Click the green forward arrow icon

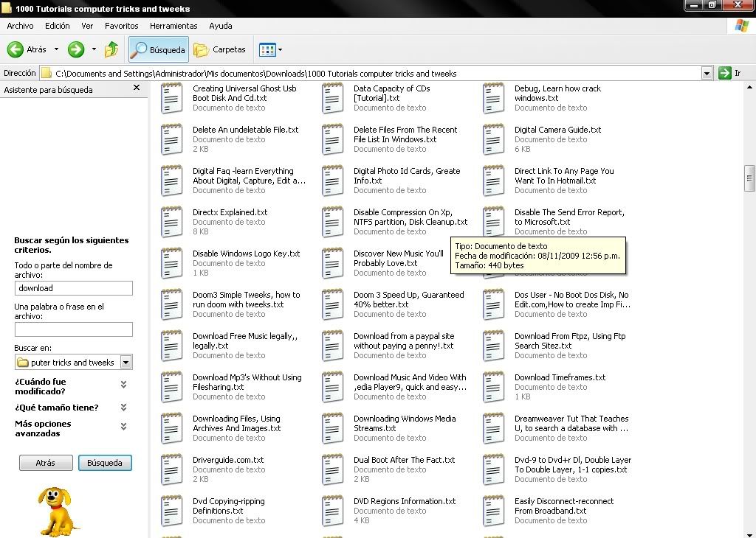coord(76,49)
